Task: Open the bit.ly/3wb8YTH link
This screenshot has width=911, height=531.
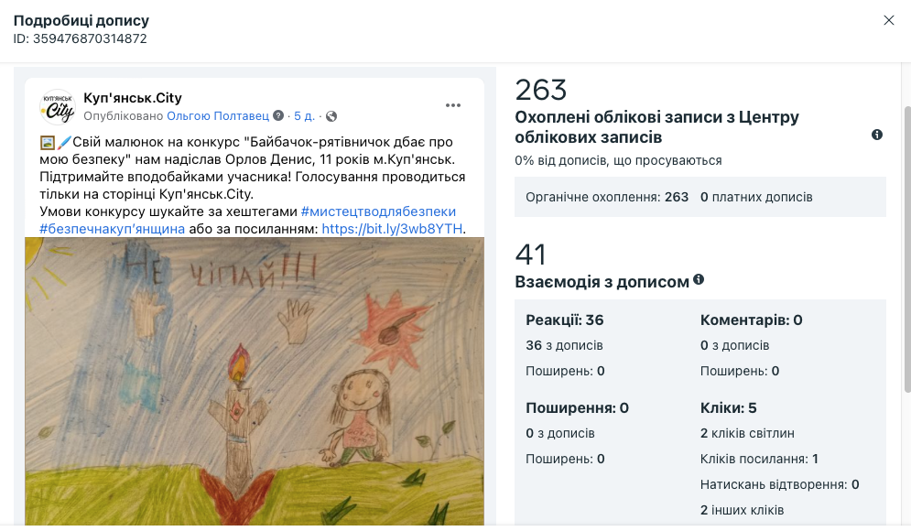Action: click(x=392, y=229)
